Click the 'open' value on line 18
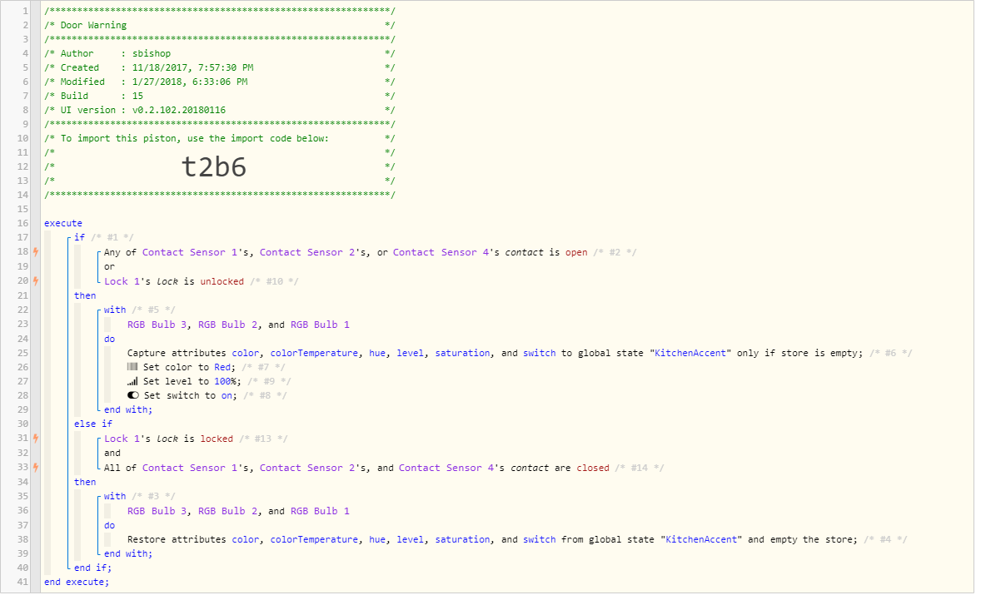 pyautogui.click(x=576, y=252)
